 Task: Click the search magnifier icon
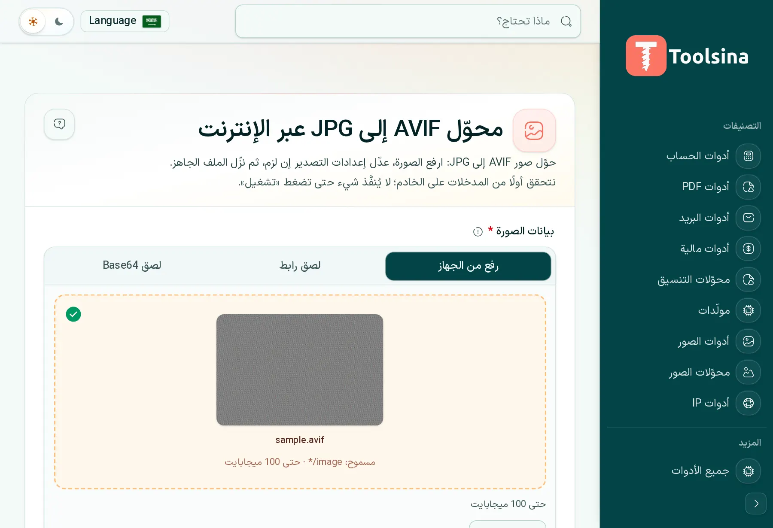(x=566, y=21)
